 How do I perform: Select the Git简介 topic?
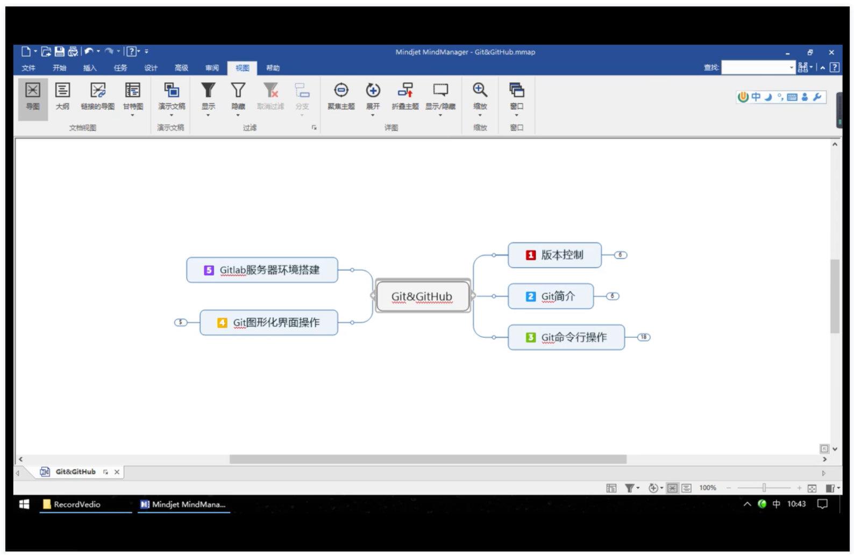(x=551, y=296)
